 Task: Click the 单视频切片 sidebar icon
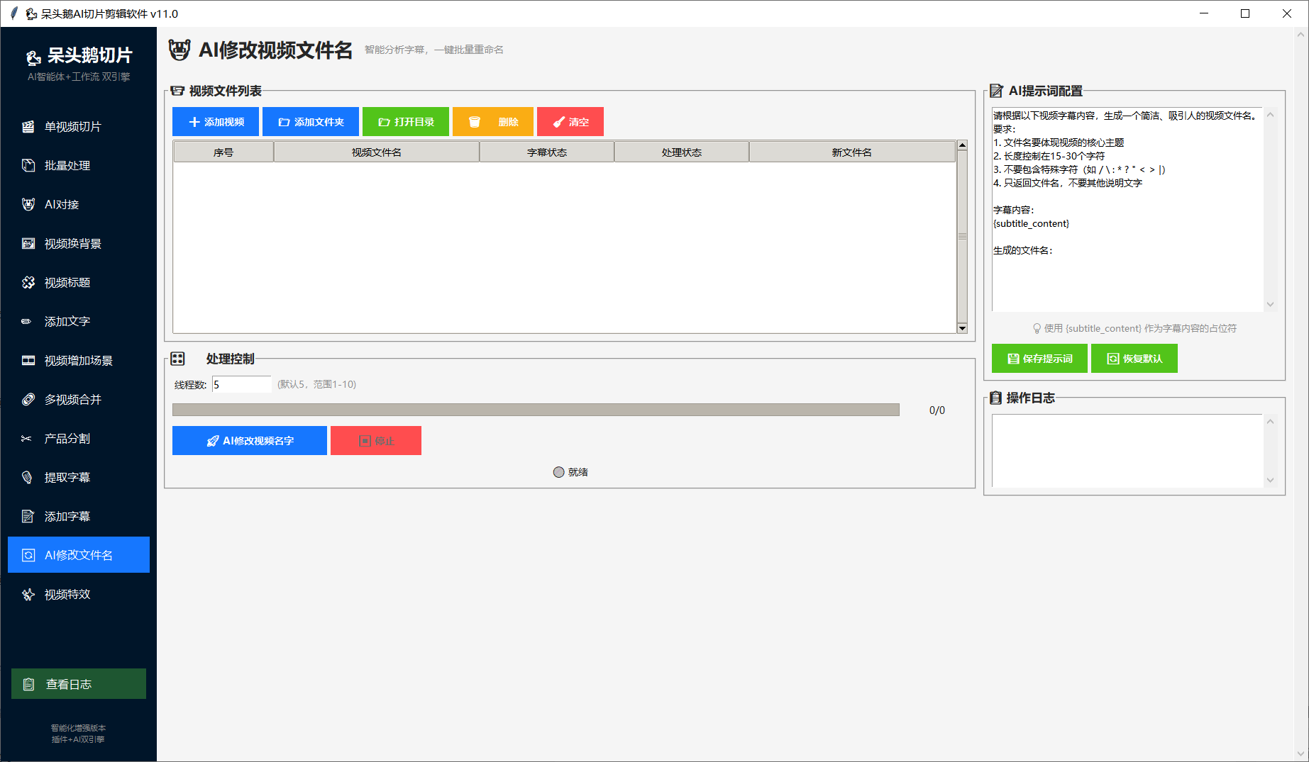click(x=28, y=127)
